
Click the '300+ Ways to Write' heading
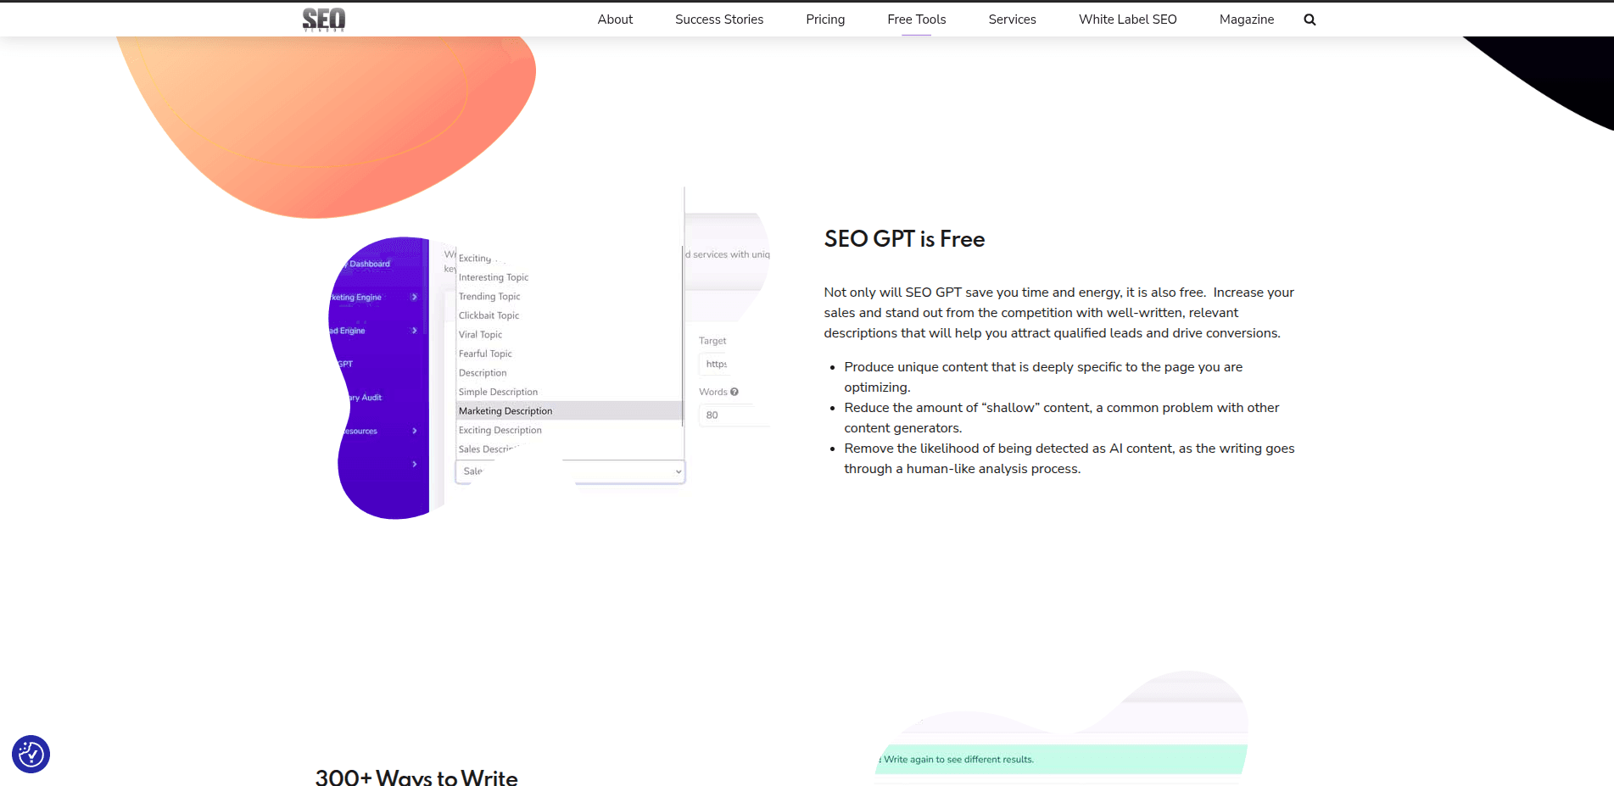point(416,777)
